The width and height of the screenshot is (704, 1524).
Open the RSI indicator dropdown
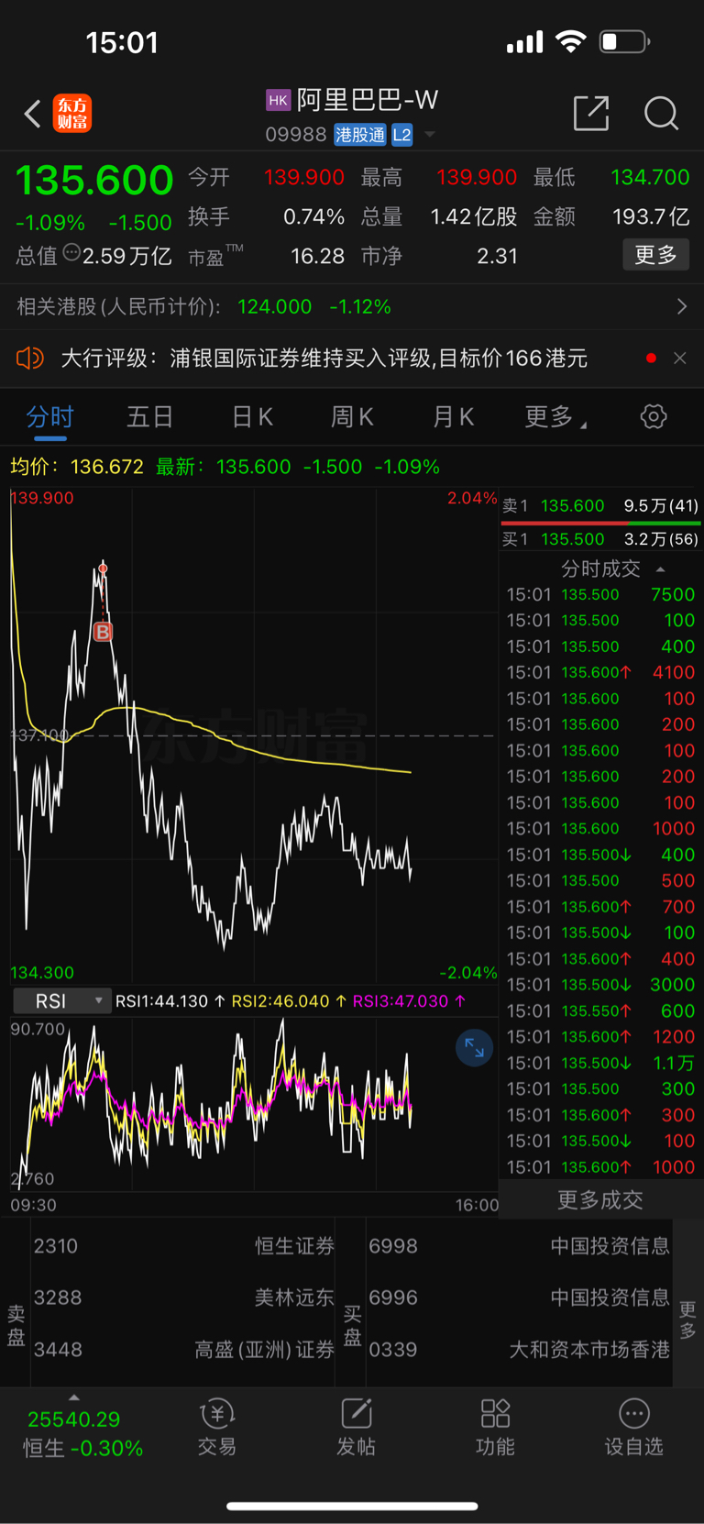61,1001
